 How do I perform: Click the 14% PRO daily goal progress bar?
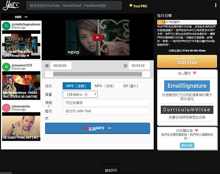187,22
